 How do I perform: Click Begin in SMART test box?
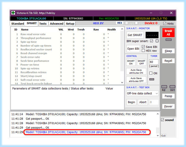coord(131,102)
